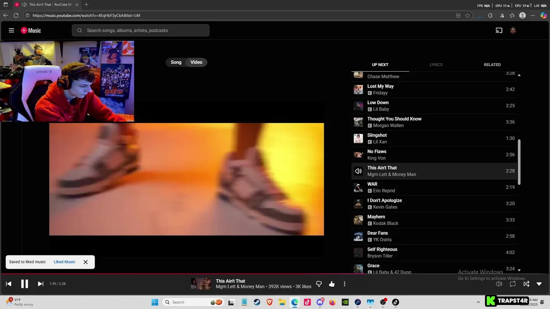Open the Favorites list icon

click(512, 15)
